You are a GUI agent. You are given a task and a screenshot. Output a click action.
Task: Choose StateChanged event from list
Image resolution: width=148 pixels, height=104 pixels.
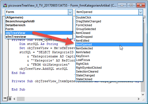pos(109,75)
